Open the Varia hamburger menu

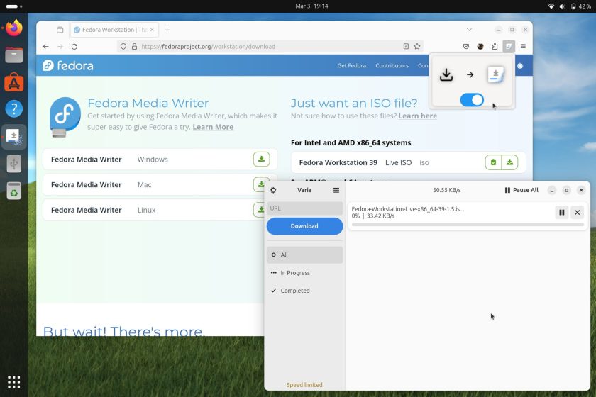click(x=336, y=190)
